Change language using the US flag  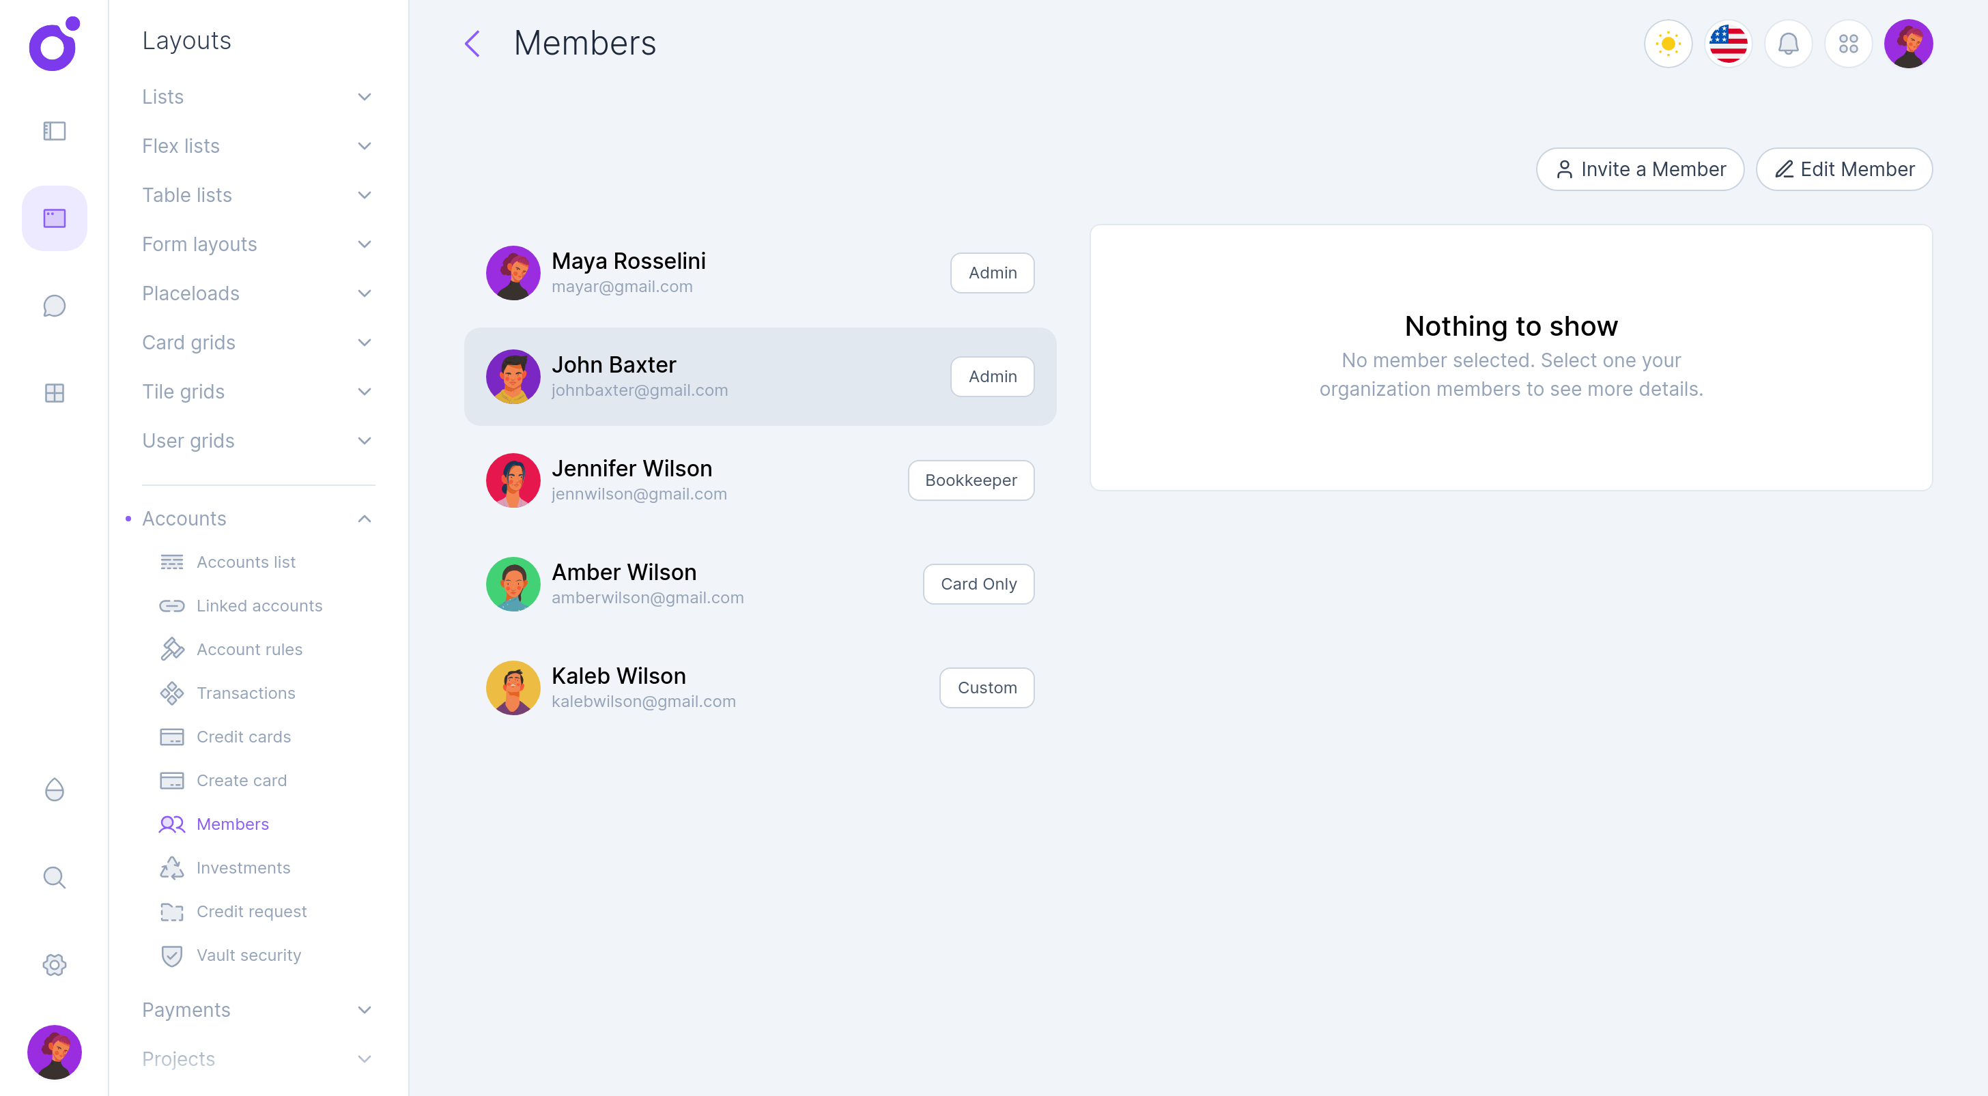pos(1728,44)
